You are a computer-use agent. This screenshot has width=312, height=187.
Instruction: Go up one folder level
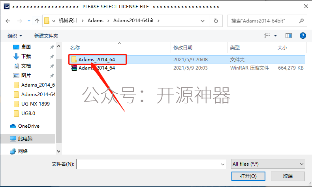click(x=37, y=21)
